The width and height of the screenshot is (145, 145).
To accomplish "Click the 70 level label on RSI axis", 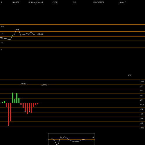I will tap(2, 33).
